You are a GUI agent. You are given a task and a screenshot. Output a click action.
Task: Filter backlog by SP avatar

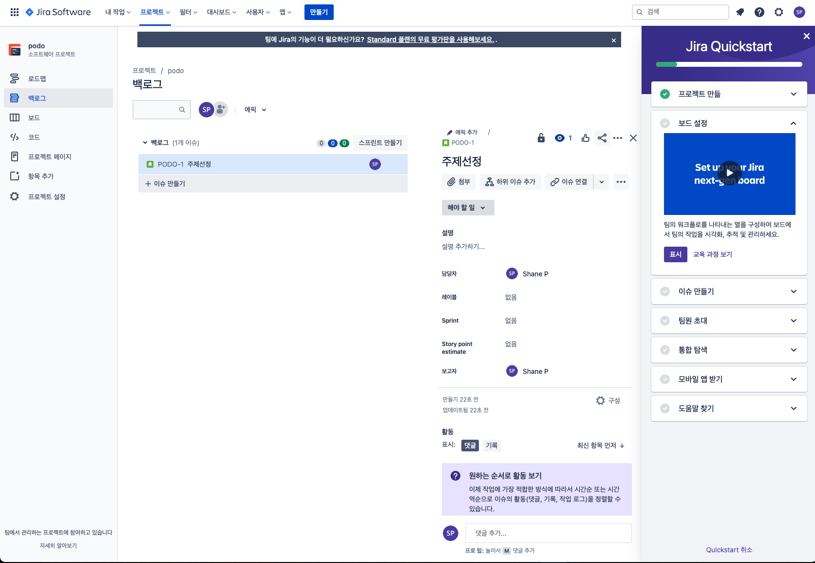tap(207, 110)
